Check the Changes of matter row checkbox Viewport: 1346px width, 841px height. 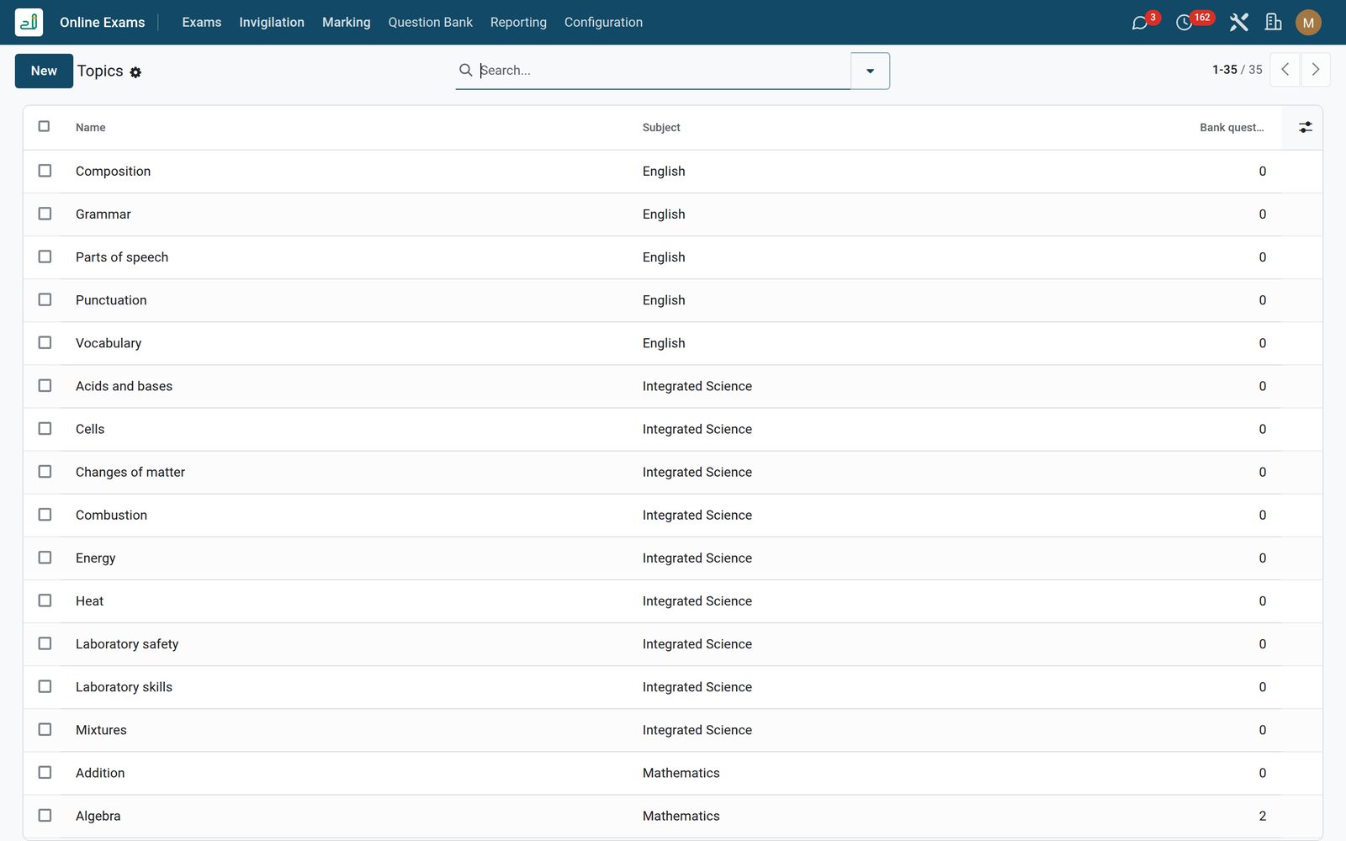pyautogui.click(x=45, y=471)
